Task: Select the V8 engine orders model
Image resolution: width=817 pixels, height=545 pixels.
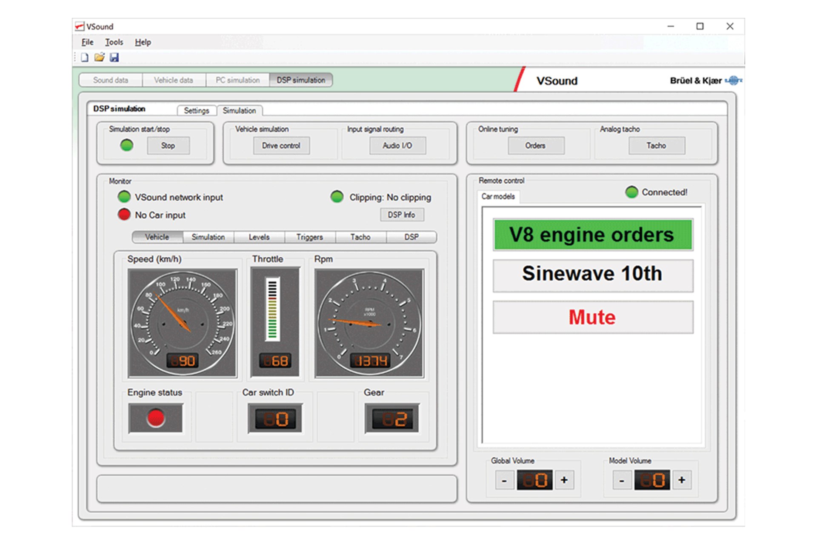Action: point(593,235)
